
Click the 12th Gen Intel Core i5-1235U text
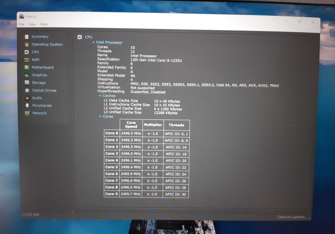[x=156, y=60]
